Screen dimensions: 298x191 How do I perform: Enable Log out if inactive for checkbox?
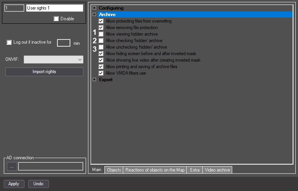click(x=9, y=42)
